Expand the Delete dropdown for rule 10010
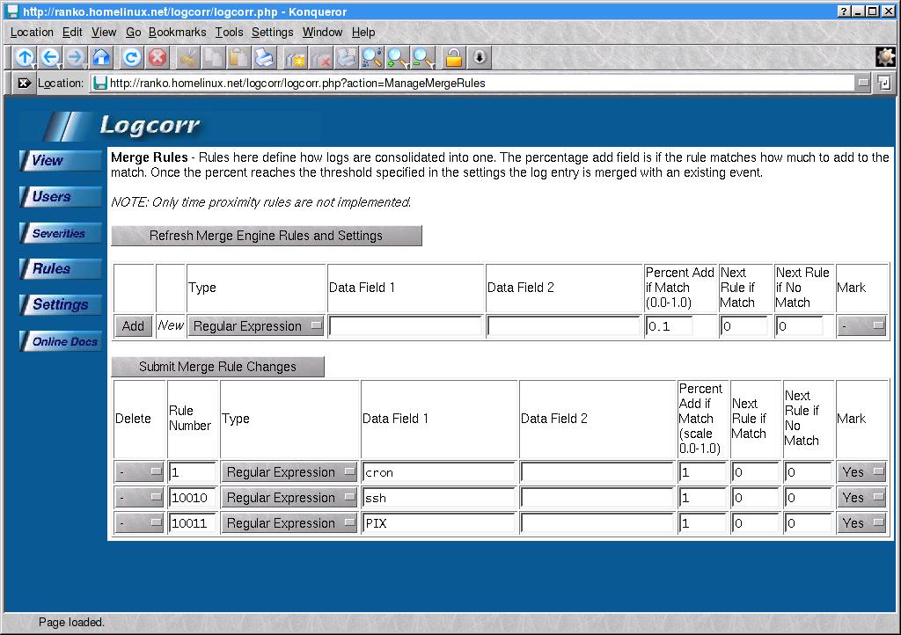This screenshot has width=901, height=635. [140, 498]
